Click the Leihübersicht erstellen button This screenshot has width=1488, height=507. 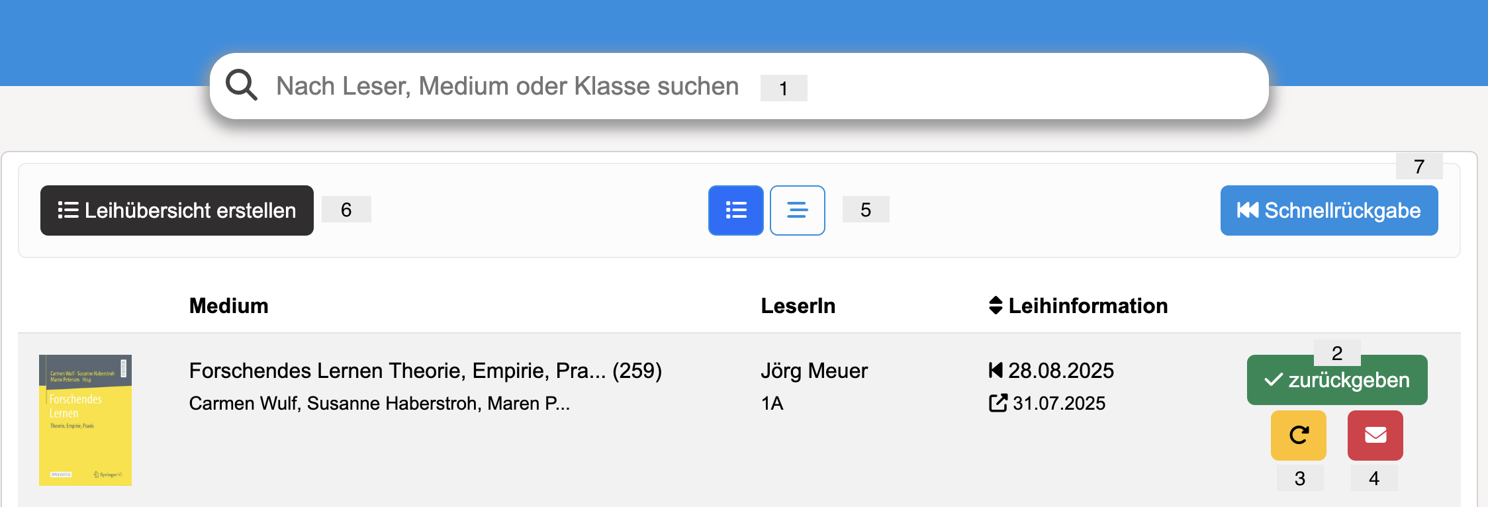pos(177,210)
